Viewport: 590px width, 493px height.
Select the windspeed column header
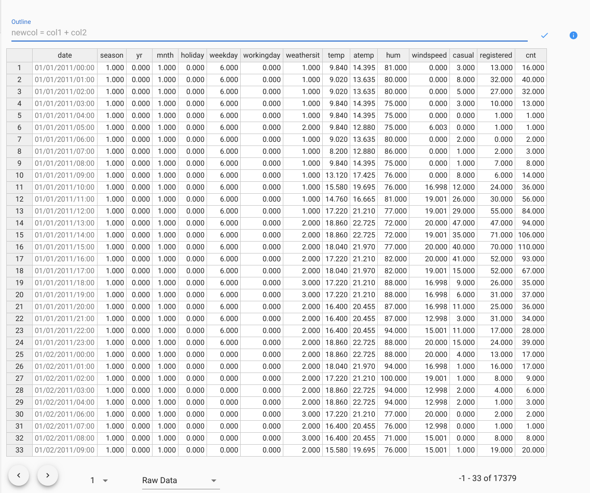tap(429, 56)
